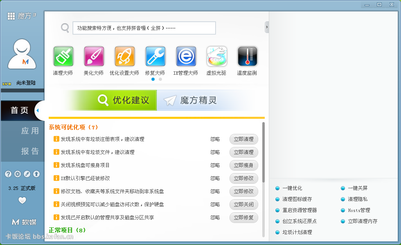The width and height of the screenshot is (401, 245).
Task: Select second page dot under tool icons
Action: [160, 79]
